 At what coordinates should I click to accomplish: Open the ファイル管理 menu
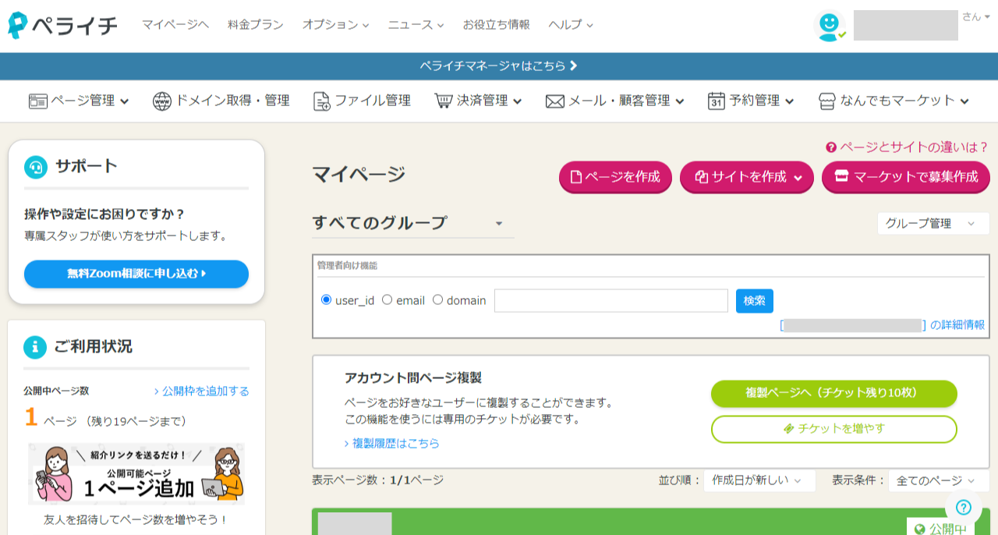coord(362,101)
